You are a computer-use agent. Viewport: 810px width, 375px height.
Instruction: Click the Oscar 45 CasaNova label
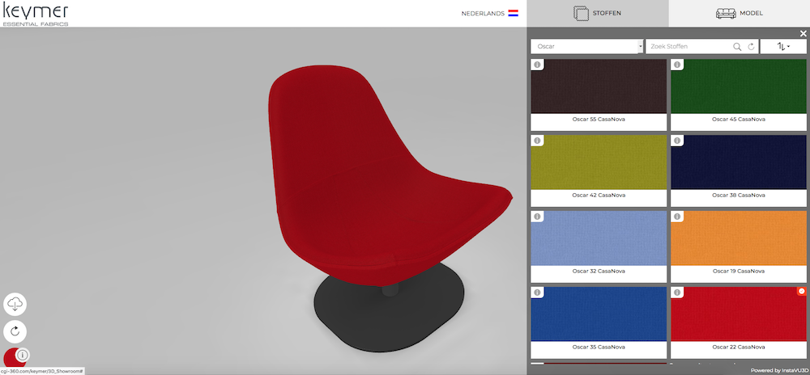pos(739,119)
